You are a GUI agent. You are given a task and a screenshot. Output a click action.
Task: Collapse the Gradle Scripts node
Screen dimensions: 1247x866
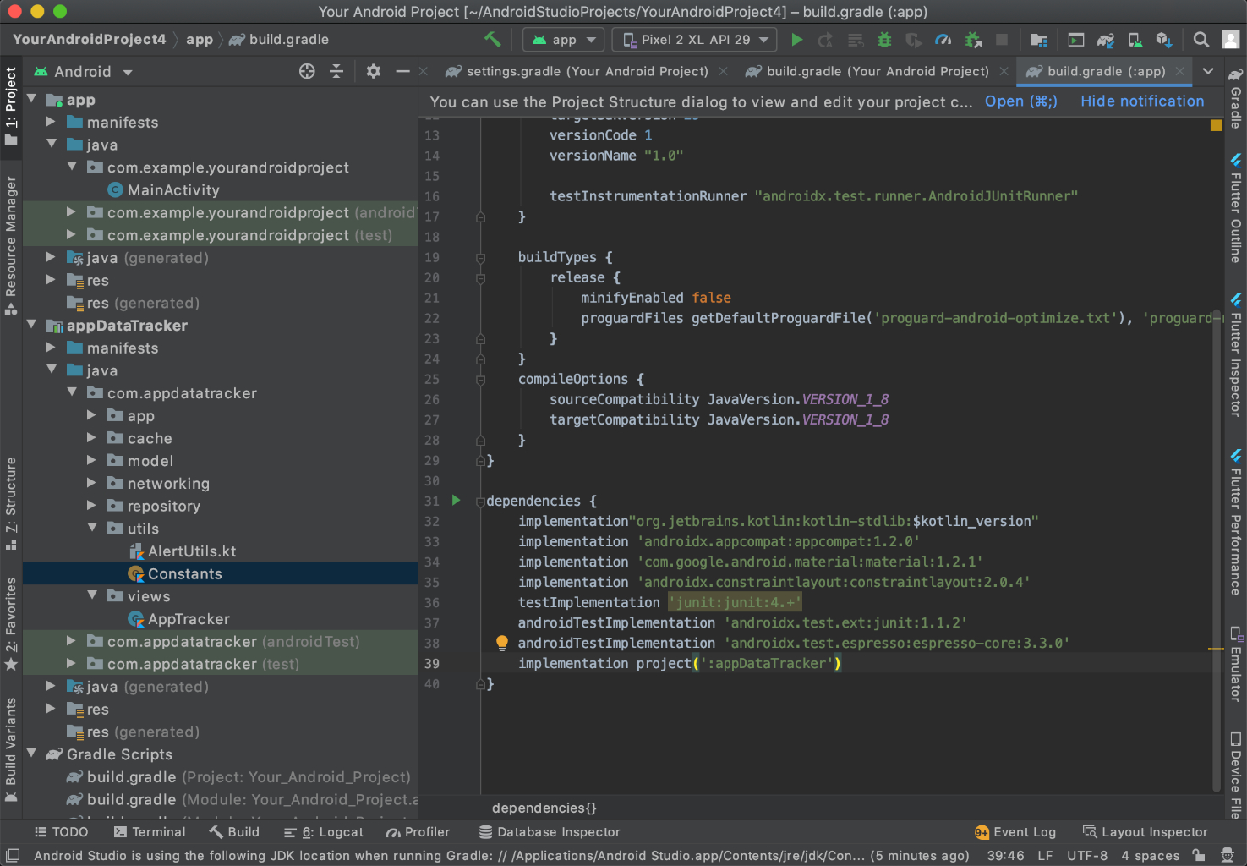pyautogui.click(x=32, y=754)
